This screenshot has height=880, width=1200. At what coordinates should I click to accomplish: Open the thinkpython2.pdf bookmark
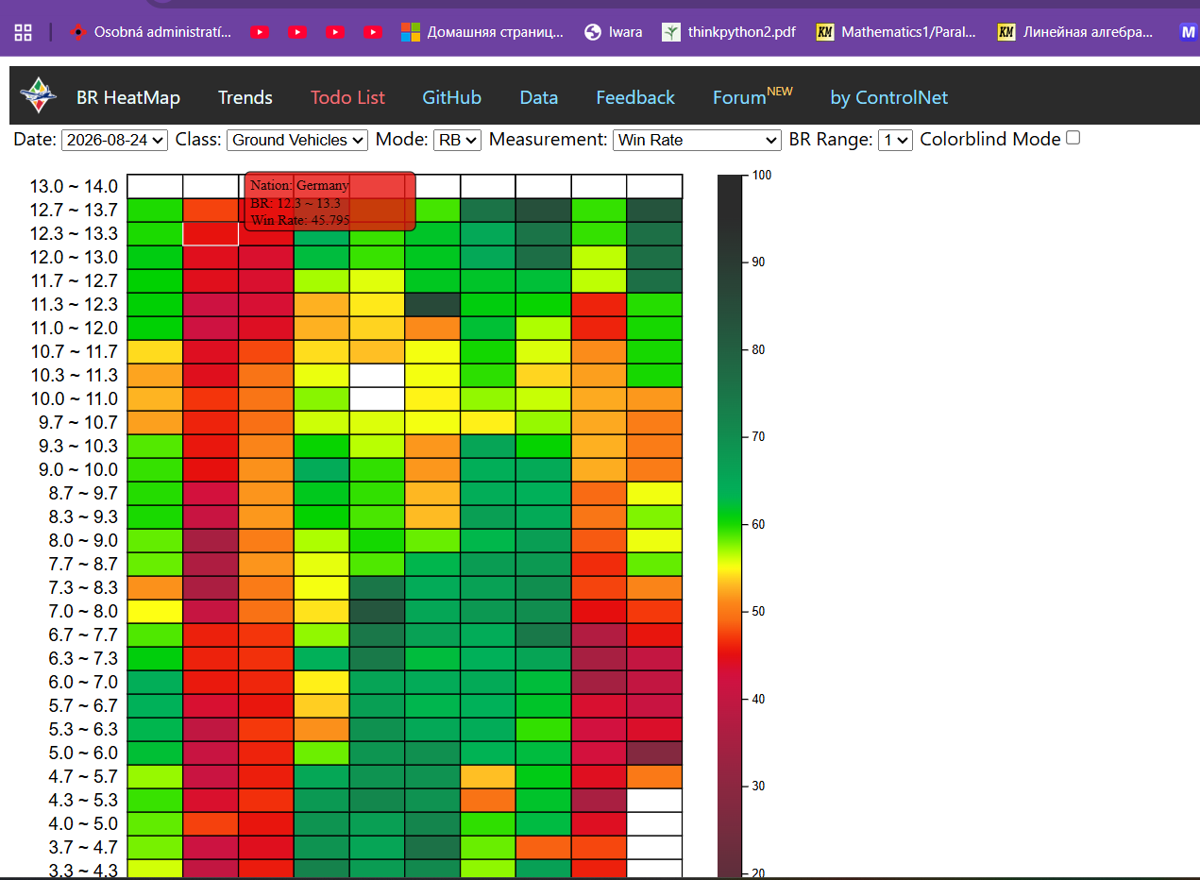tap(729, 32)
